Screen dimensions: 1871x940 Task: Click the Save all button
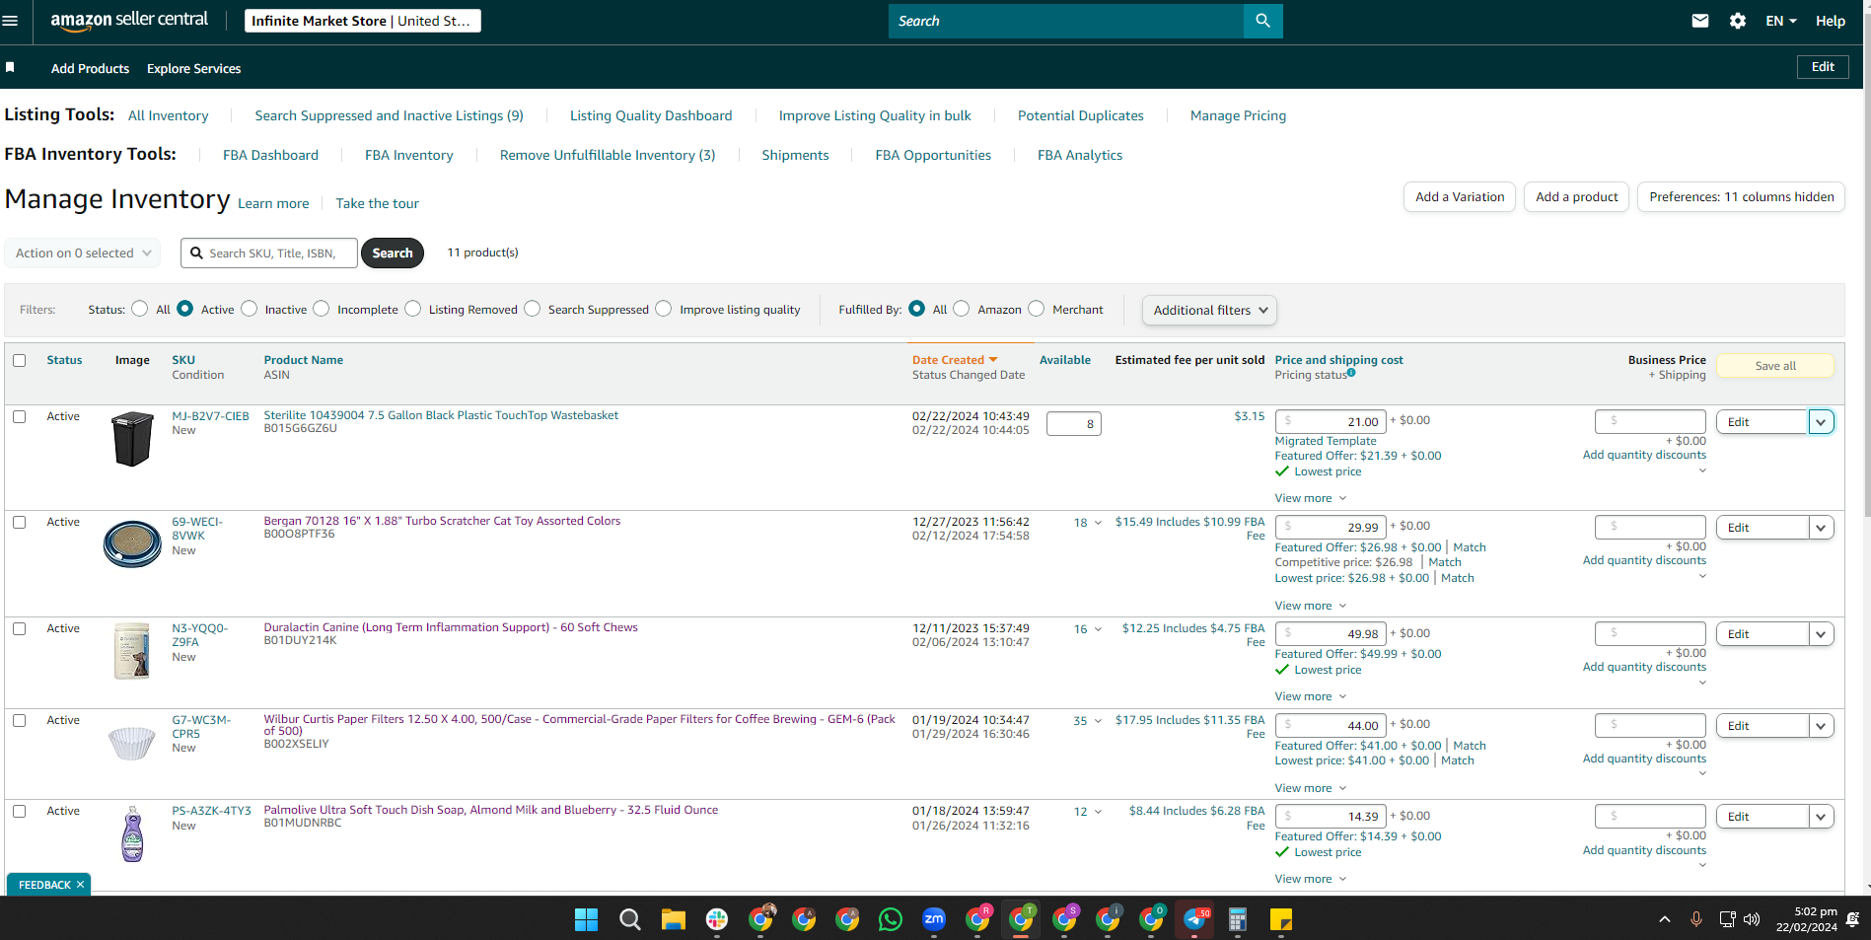(x=1775, y=366)
